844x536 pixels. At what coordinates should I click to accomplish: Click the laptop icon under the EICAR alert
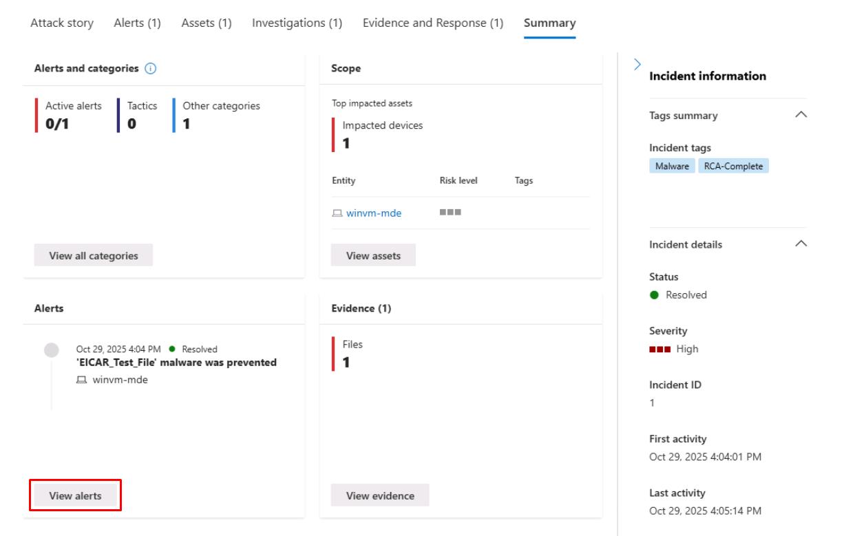[x=83, y=380]
